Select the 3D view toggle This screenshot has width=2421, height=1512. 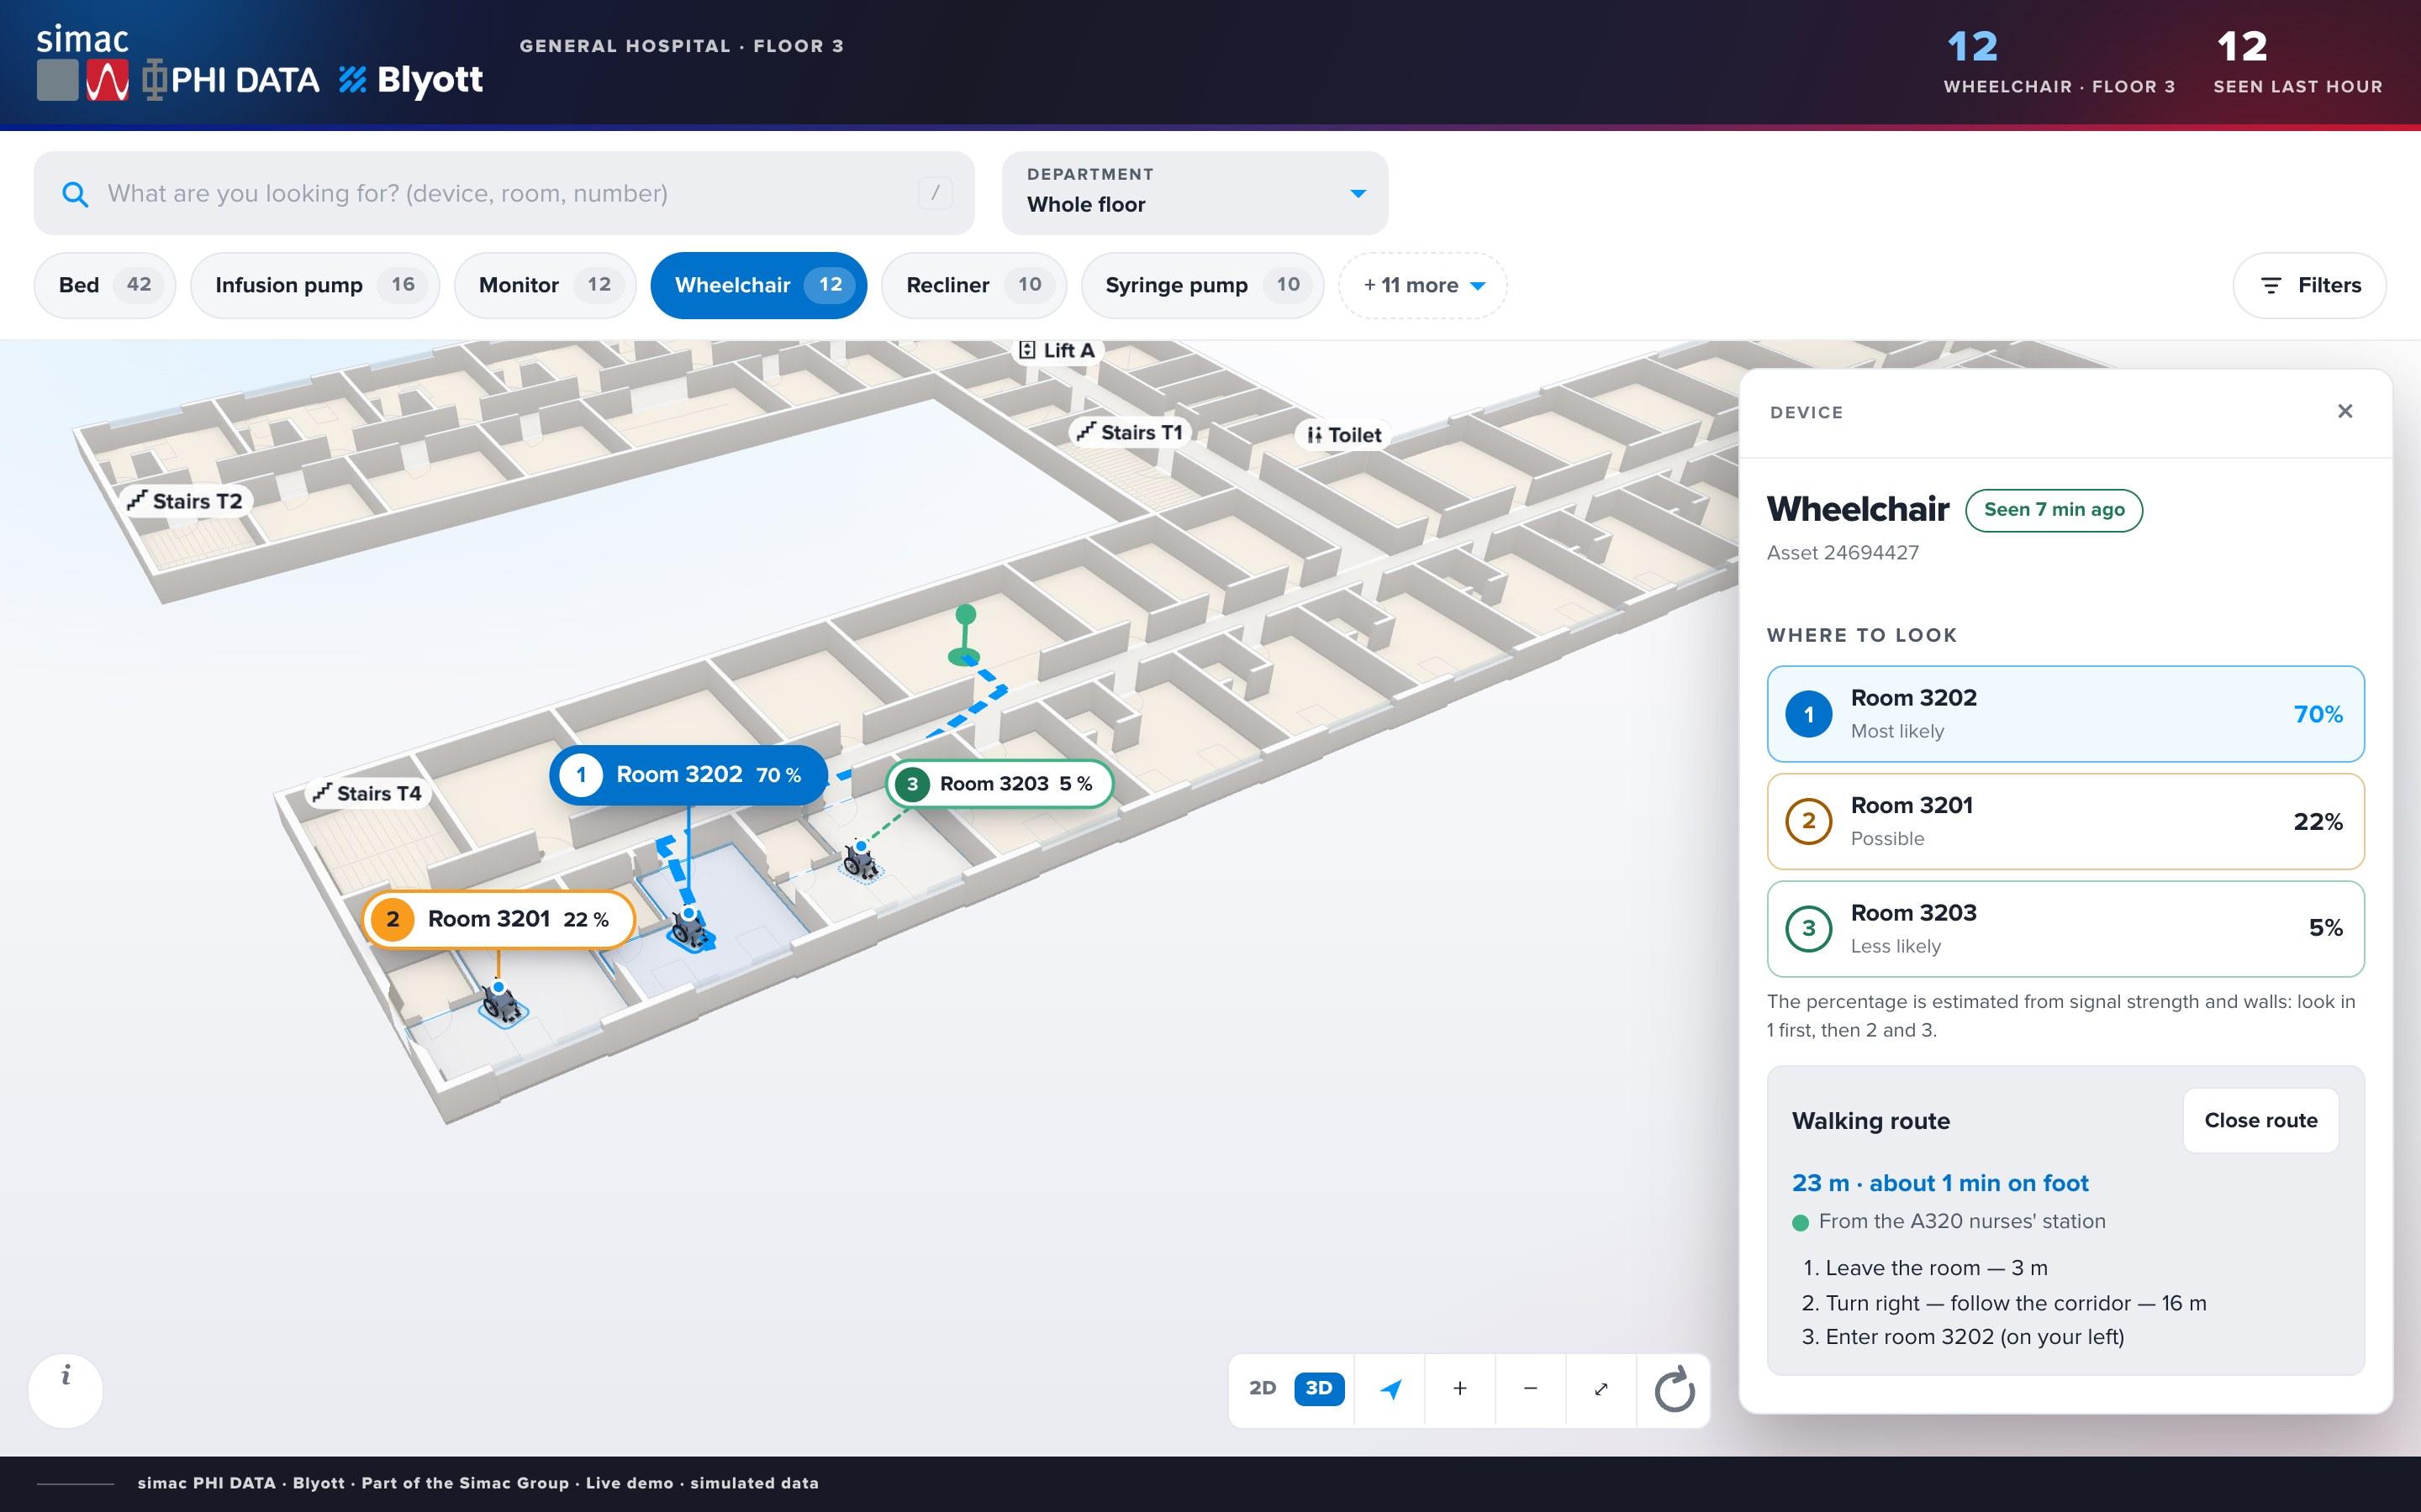coord(1320,1388)
